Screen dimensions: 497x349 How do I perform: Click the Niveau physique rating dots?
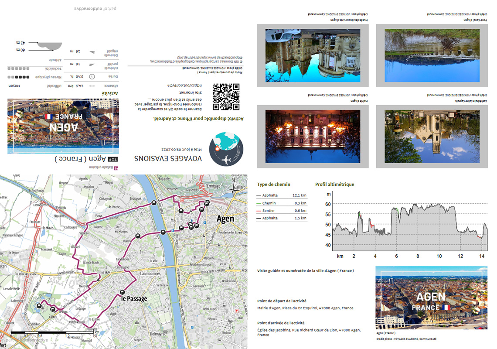(18, 77)
